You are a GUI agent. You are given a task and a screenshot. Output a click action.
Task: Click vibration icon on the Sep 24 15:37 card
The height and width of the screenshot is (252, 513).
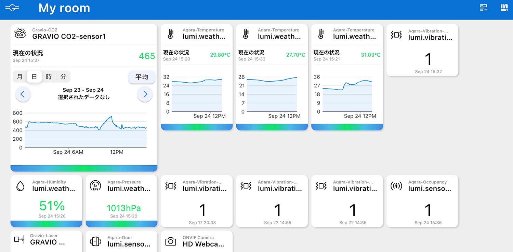coord(396,34)
